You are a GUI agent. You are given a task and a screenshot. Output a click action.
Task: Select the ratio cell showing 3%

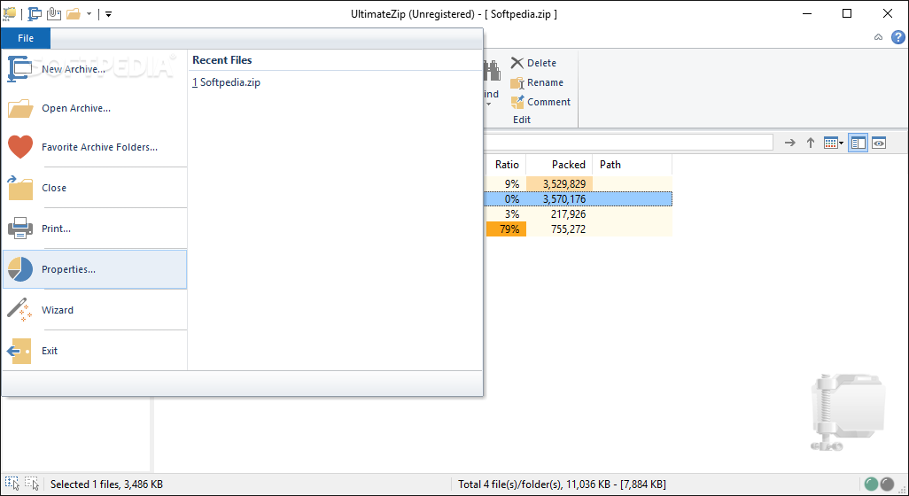point(506,213)
